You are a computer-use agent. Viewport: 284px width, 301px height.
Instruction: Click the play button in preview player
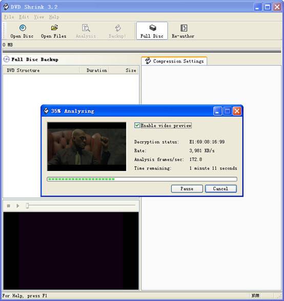[x=18, y=206]
